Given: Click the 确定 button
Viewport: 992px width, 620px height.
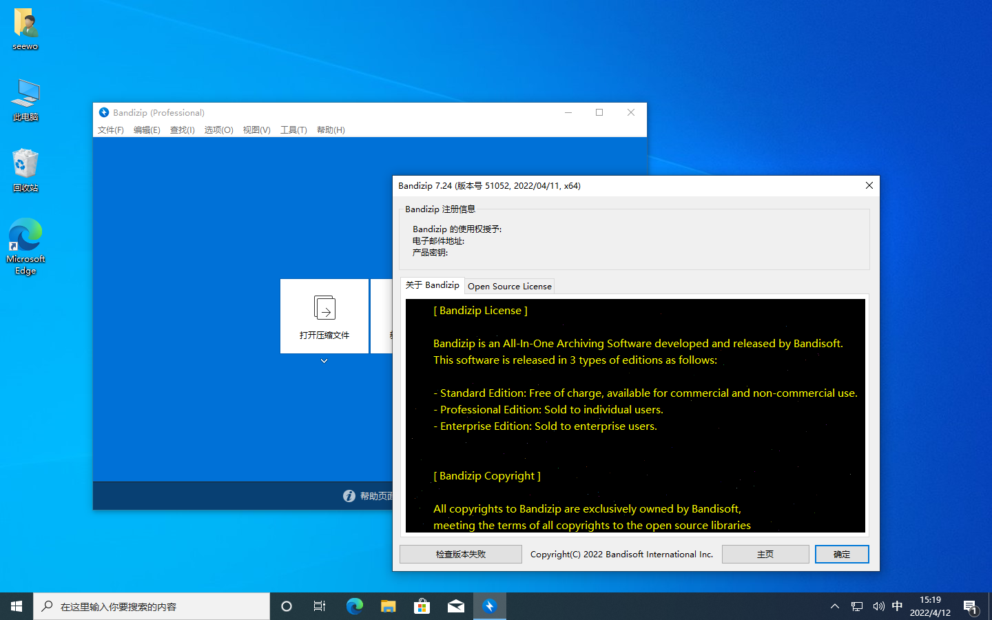Looking at the screenshot, I should click(842, 554).
